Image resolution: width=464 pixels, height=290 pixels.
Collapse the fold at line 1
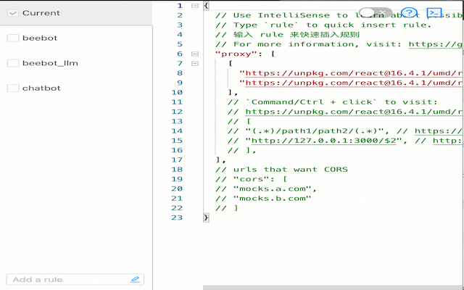(x=195, y=6)
